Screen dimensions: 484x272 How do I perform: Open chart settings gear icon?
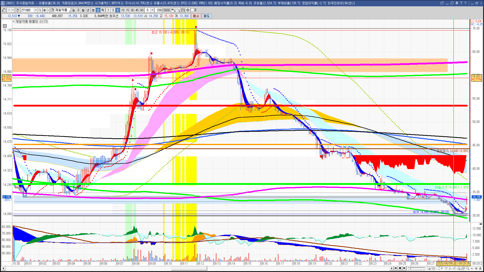(x=188, y=10)
